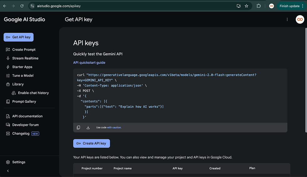The height and width of the screenshot is (177, 307).
Task: Click the Starter Apps lightning bolt icon
Action: coord(8,67)
